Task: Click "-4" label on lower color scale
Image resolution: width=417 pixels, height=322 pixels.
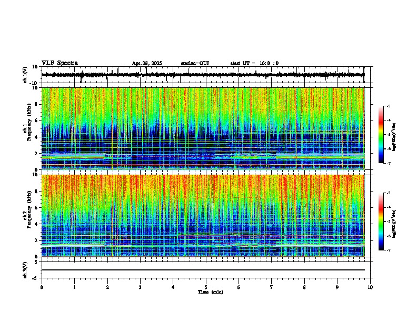Action: point(388,207)
